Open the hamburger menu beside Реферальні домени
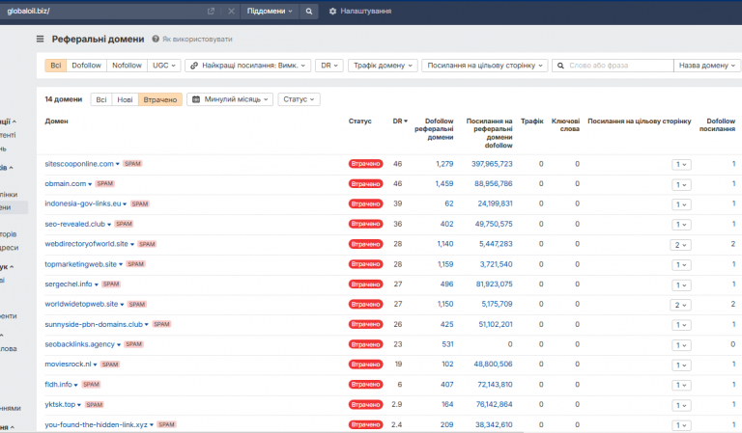The height and width of the screenshot is (433, 742). click(x=40, y=40)
